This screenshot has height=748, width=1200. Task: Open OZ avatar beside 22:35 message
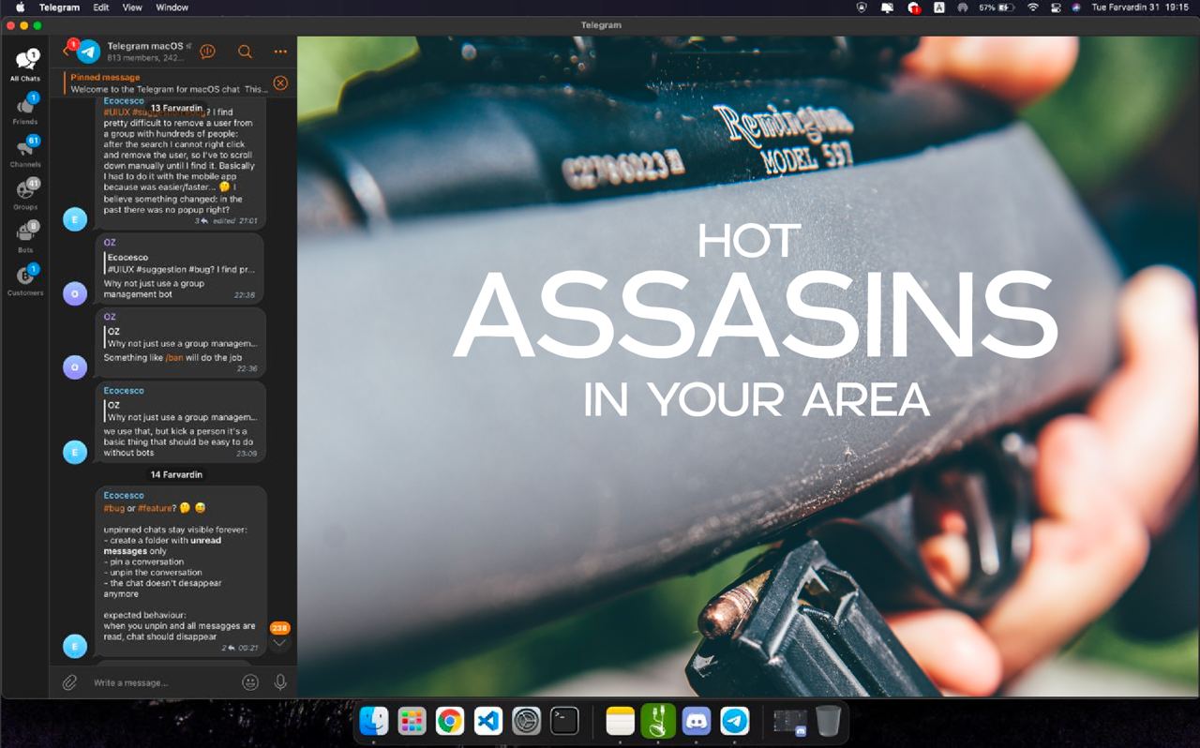(75, 293)
